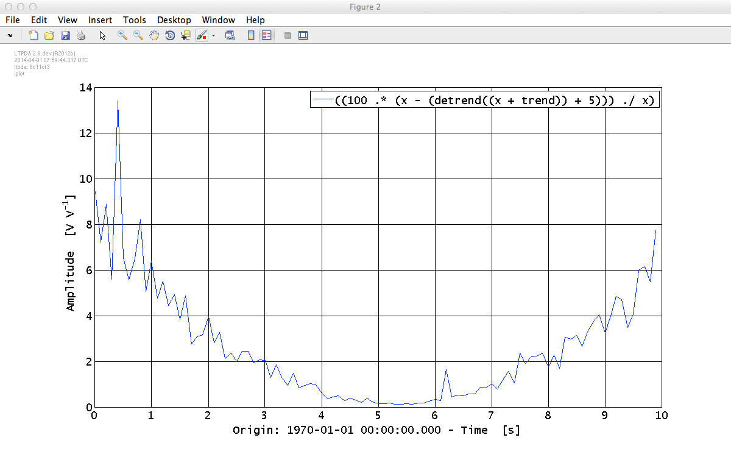The height and width of the screenshot is (471, 731).
Task: Click the Show Plot Tools icon
Action: tap(303, 36)
